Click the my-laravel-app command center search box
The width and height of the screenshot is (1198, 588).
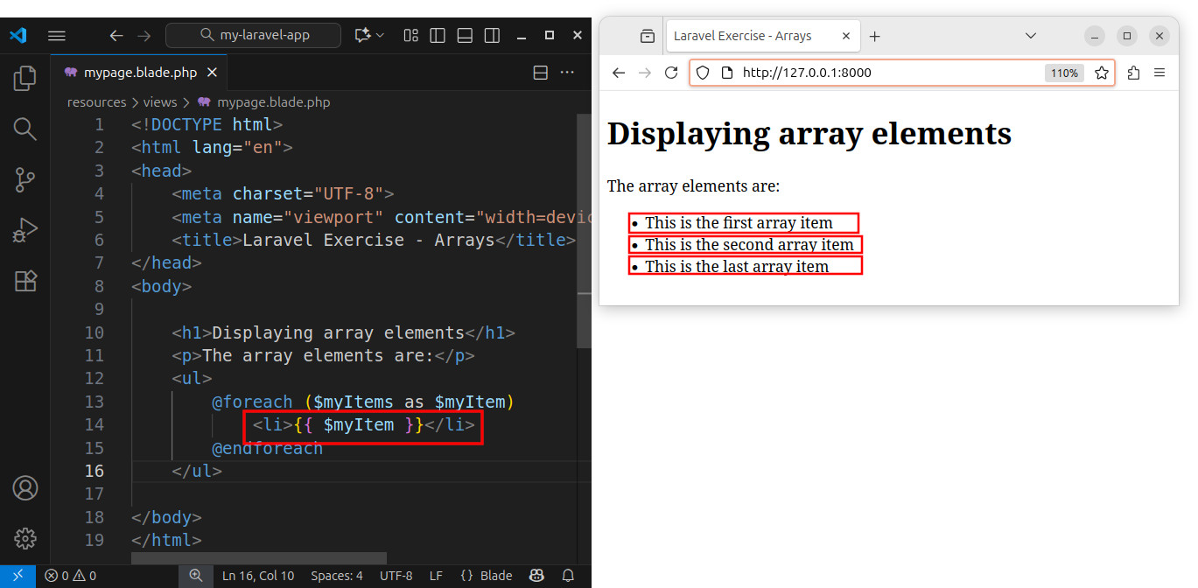point(253,35)
